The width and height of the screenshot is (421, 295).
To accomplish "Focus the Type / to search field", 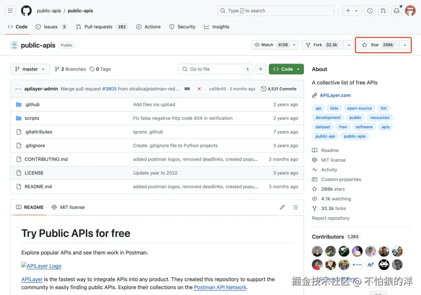I will pyautogui.click(x=276, y=11).
